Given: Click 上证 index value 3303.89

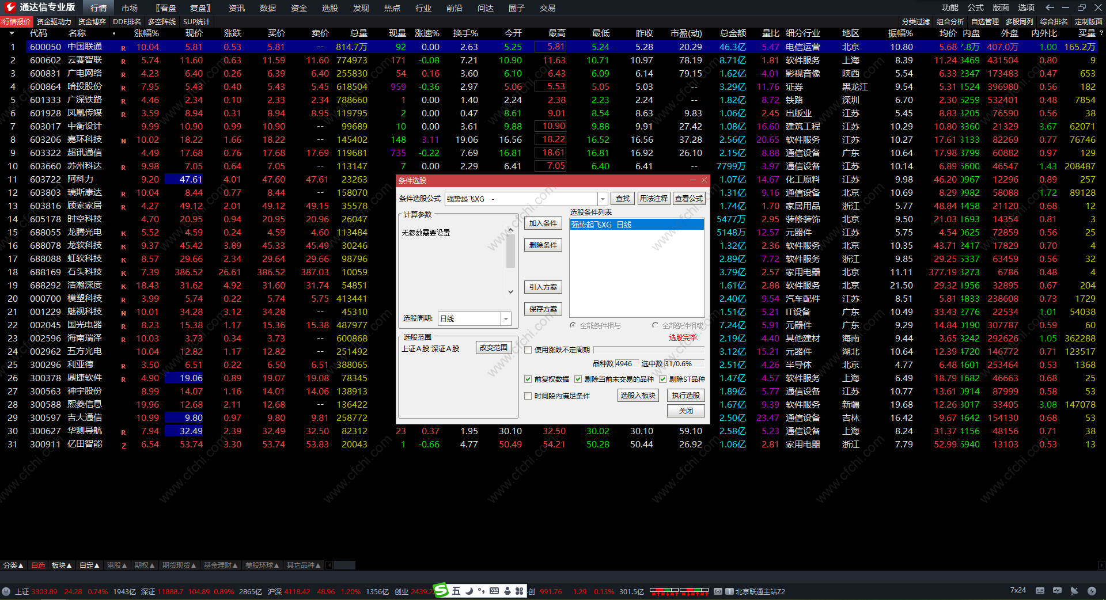Looking at the screenshot, I should (44, 591).
